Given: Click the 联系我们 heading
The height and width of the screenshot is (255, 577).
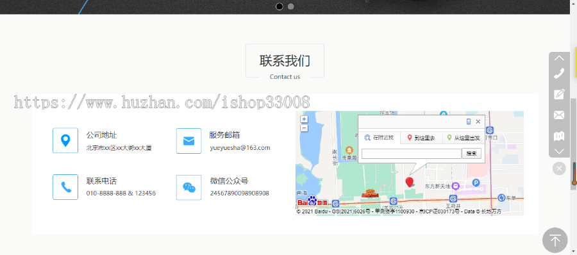Looking at the screenshot, I should tap(285, 60).
